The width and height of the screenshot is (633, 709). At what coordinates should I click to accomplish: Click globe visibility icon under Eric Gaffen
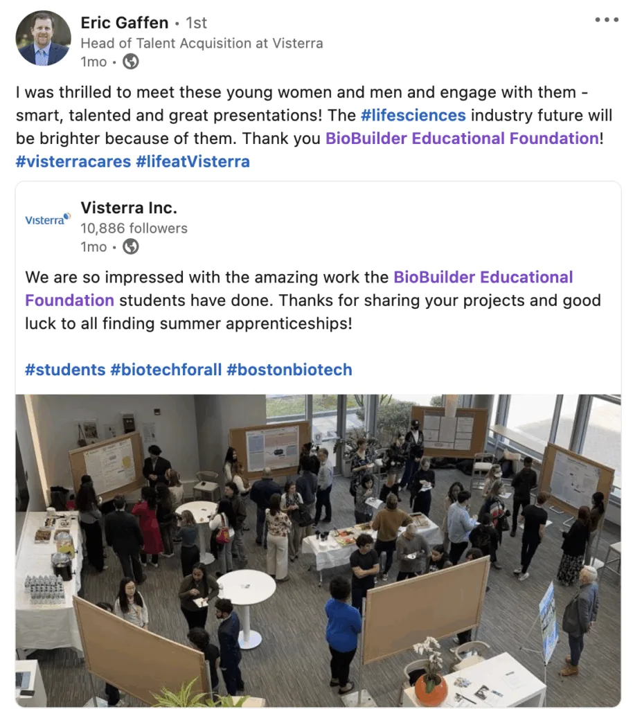130,62
